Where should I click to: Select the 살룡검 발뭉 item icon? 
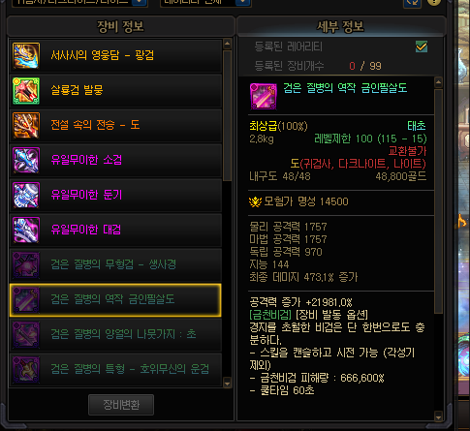(x=26, y=91)
